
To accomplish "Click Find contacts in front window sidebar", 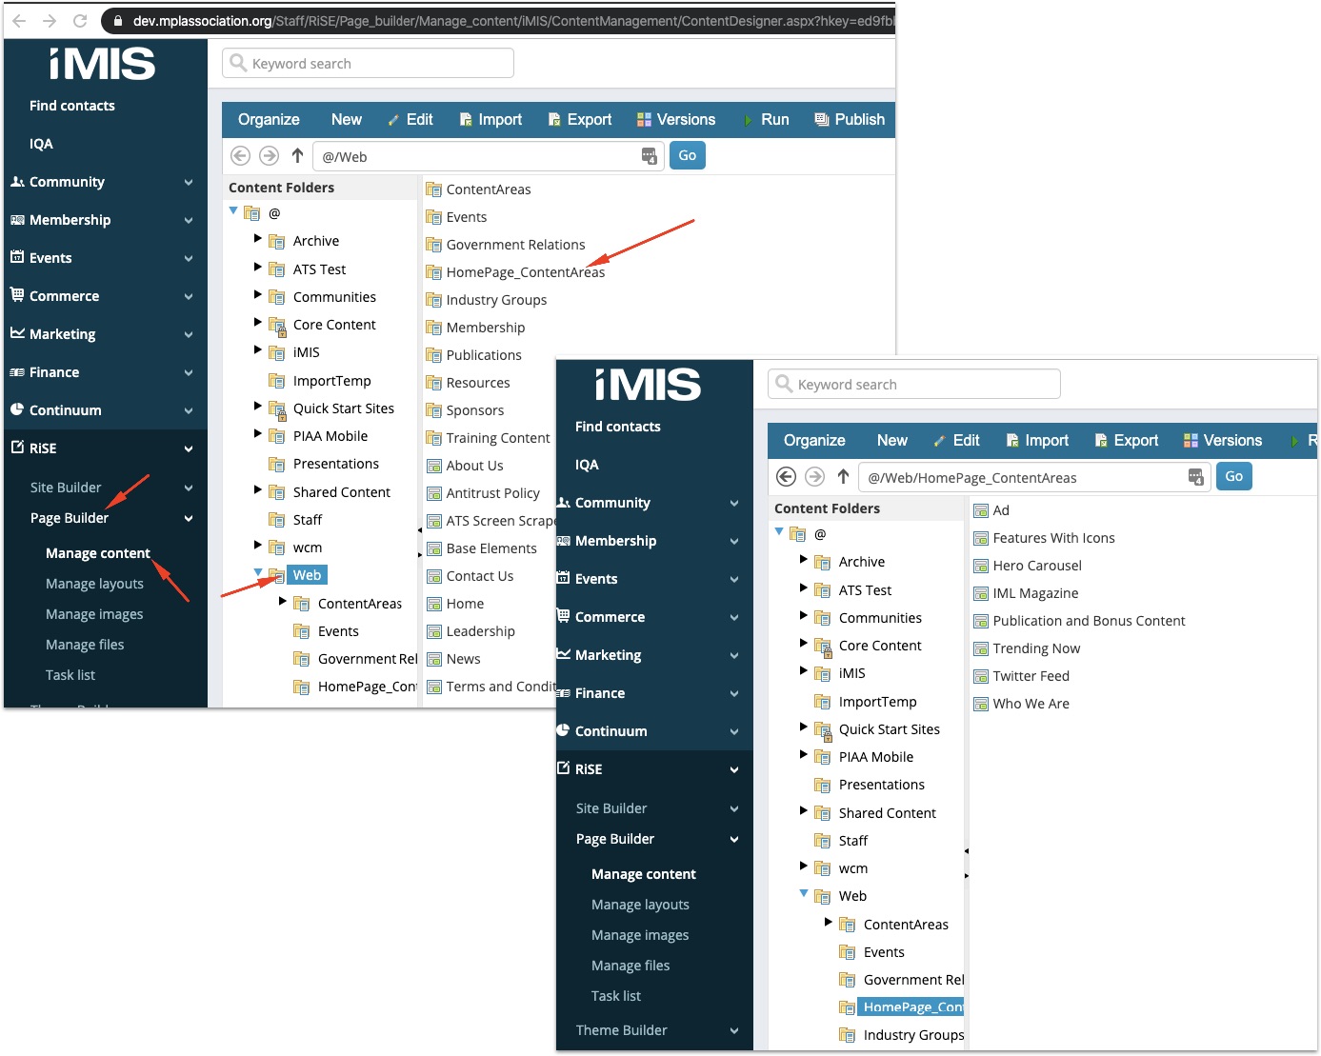I will coord(617,427).
